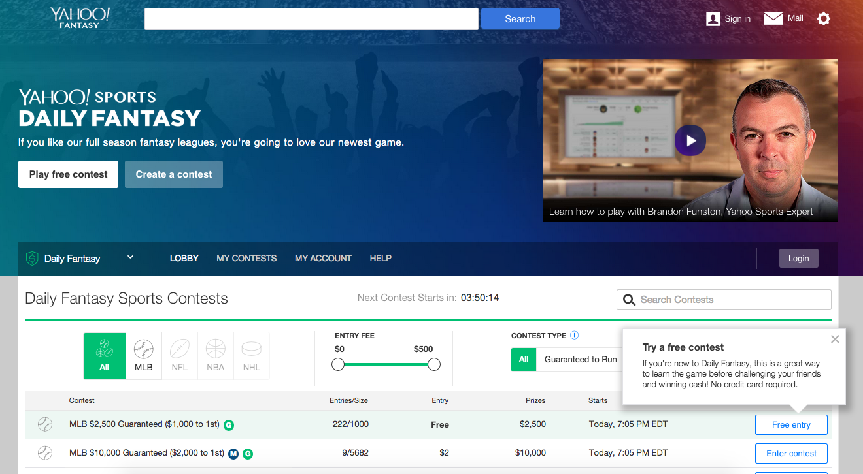Click the Sign in profile icon

click(x=713, y=19)
